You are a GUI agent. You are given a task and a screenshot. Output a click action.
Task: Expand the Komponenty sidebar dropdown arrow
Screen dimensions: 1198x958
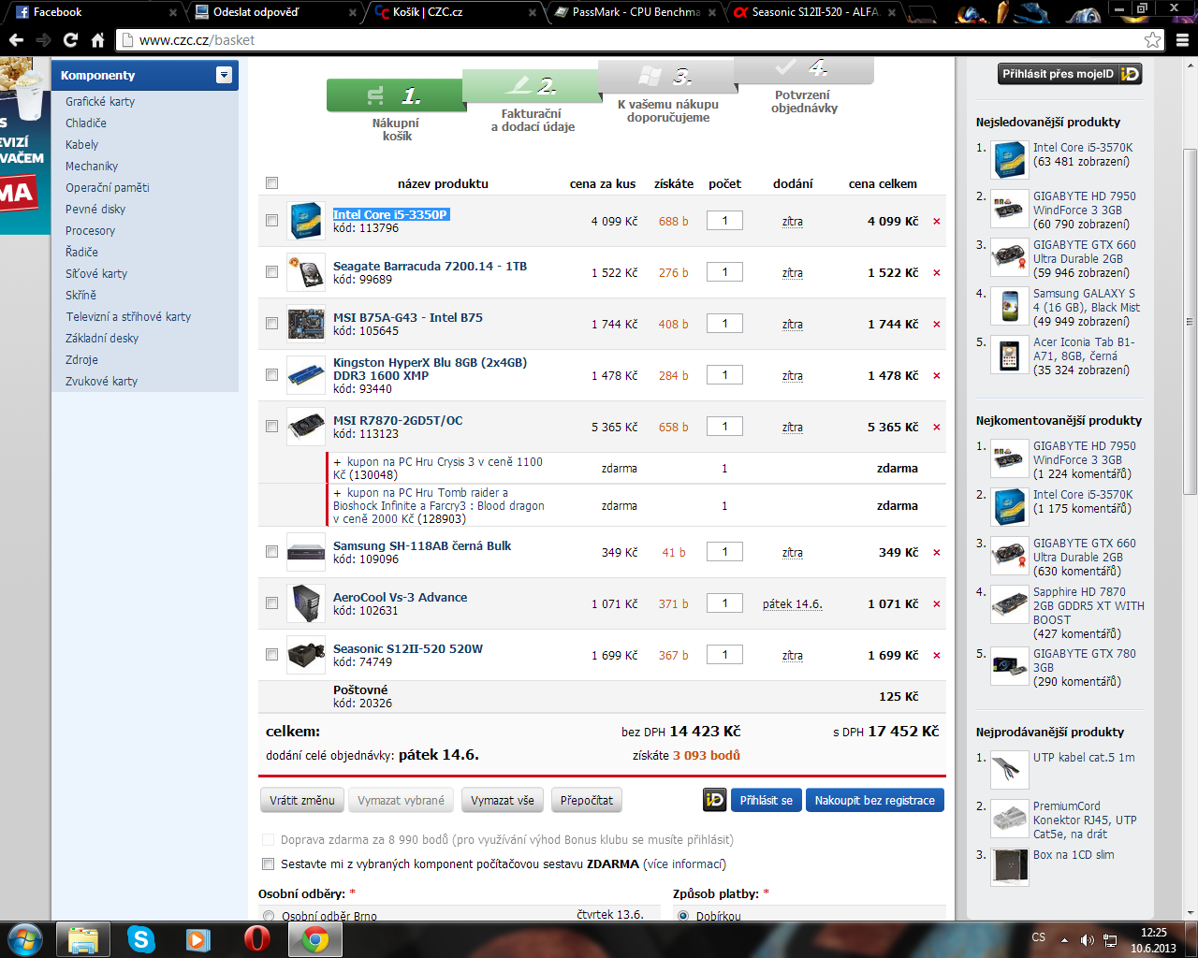(224, 75)
